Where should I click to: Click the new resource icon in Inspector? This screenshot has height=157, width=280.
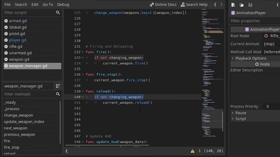pyautogui.click(x=233, y=5)
